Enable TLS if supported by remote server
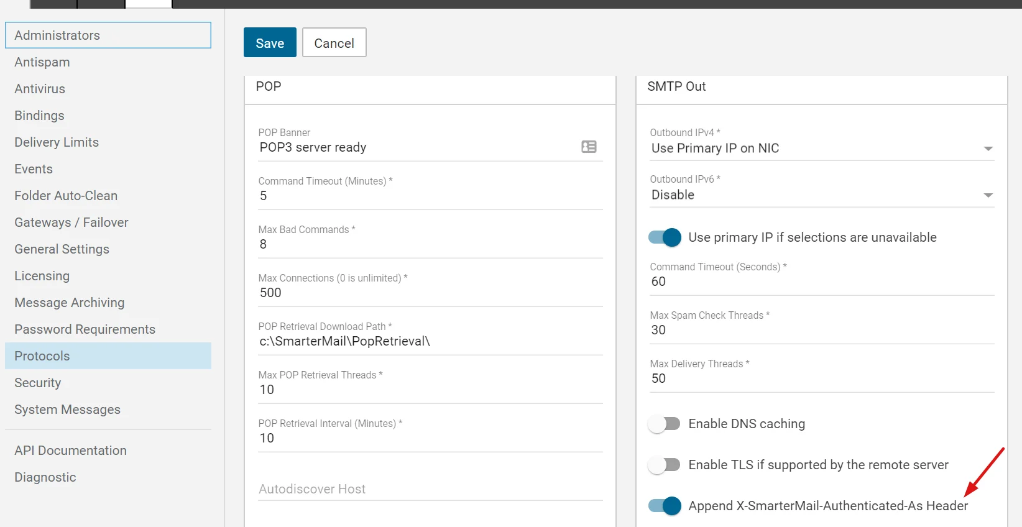Viewport: 1022px width, 527px height. [x=665, y=465]
